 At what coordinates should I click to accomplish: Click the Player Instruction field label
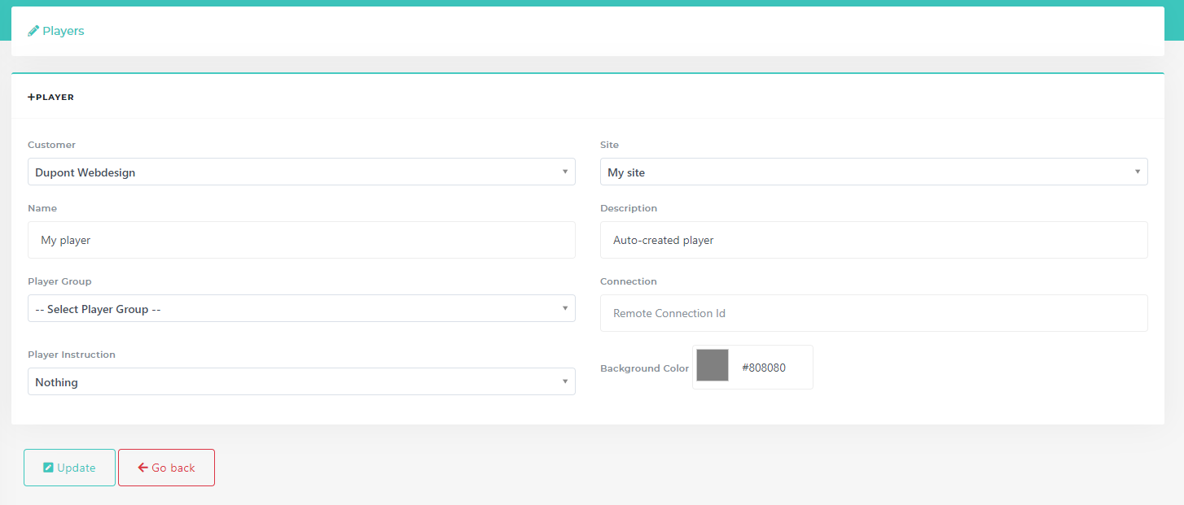(x=72, y=355)
